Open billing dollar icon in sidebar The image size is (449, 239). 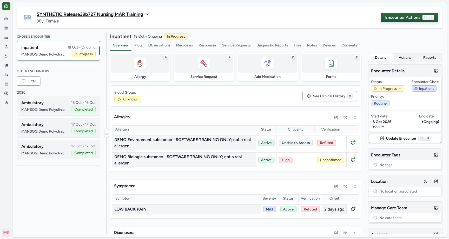[x=6, y=93]
